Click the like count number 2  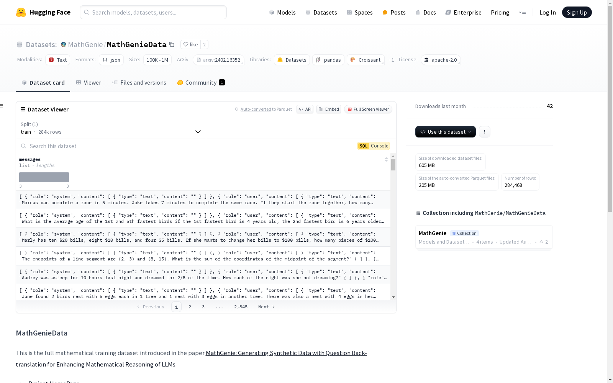point(205,44)
